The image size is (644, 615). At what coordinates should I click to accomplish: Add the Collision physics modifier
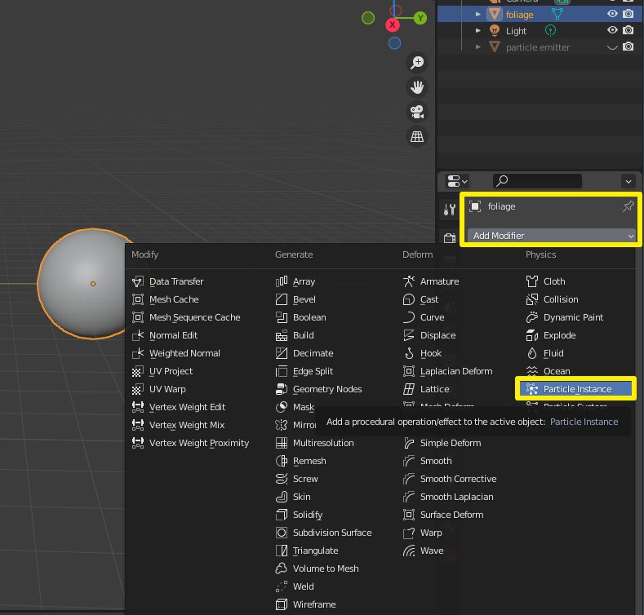(552, 299)
